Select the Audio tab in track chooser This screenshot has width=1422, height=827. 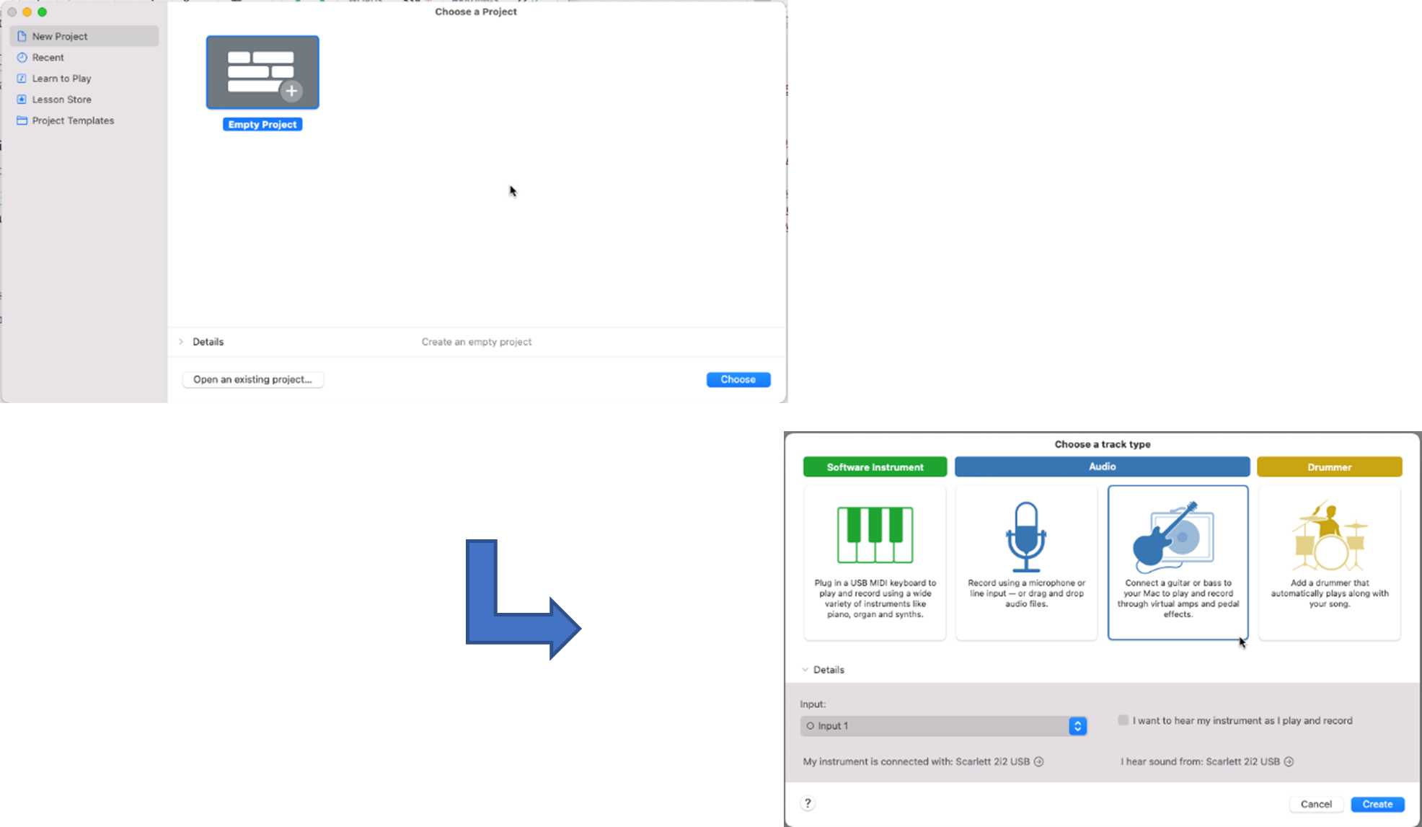1101,466
